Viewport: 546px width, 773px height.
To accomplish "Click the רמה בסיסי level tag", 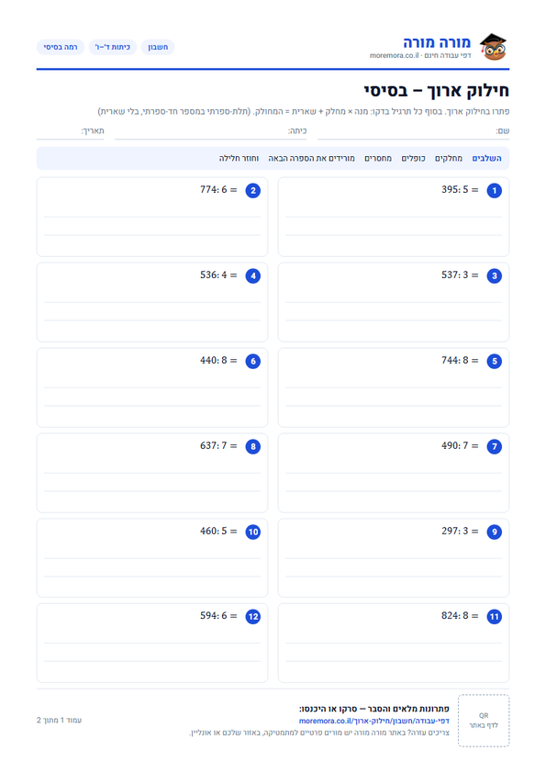I will [x=61, y=47].
